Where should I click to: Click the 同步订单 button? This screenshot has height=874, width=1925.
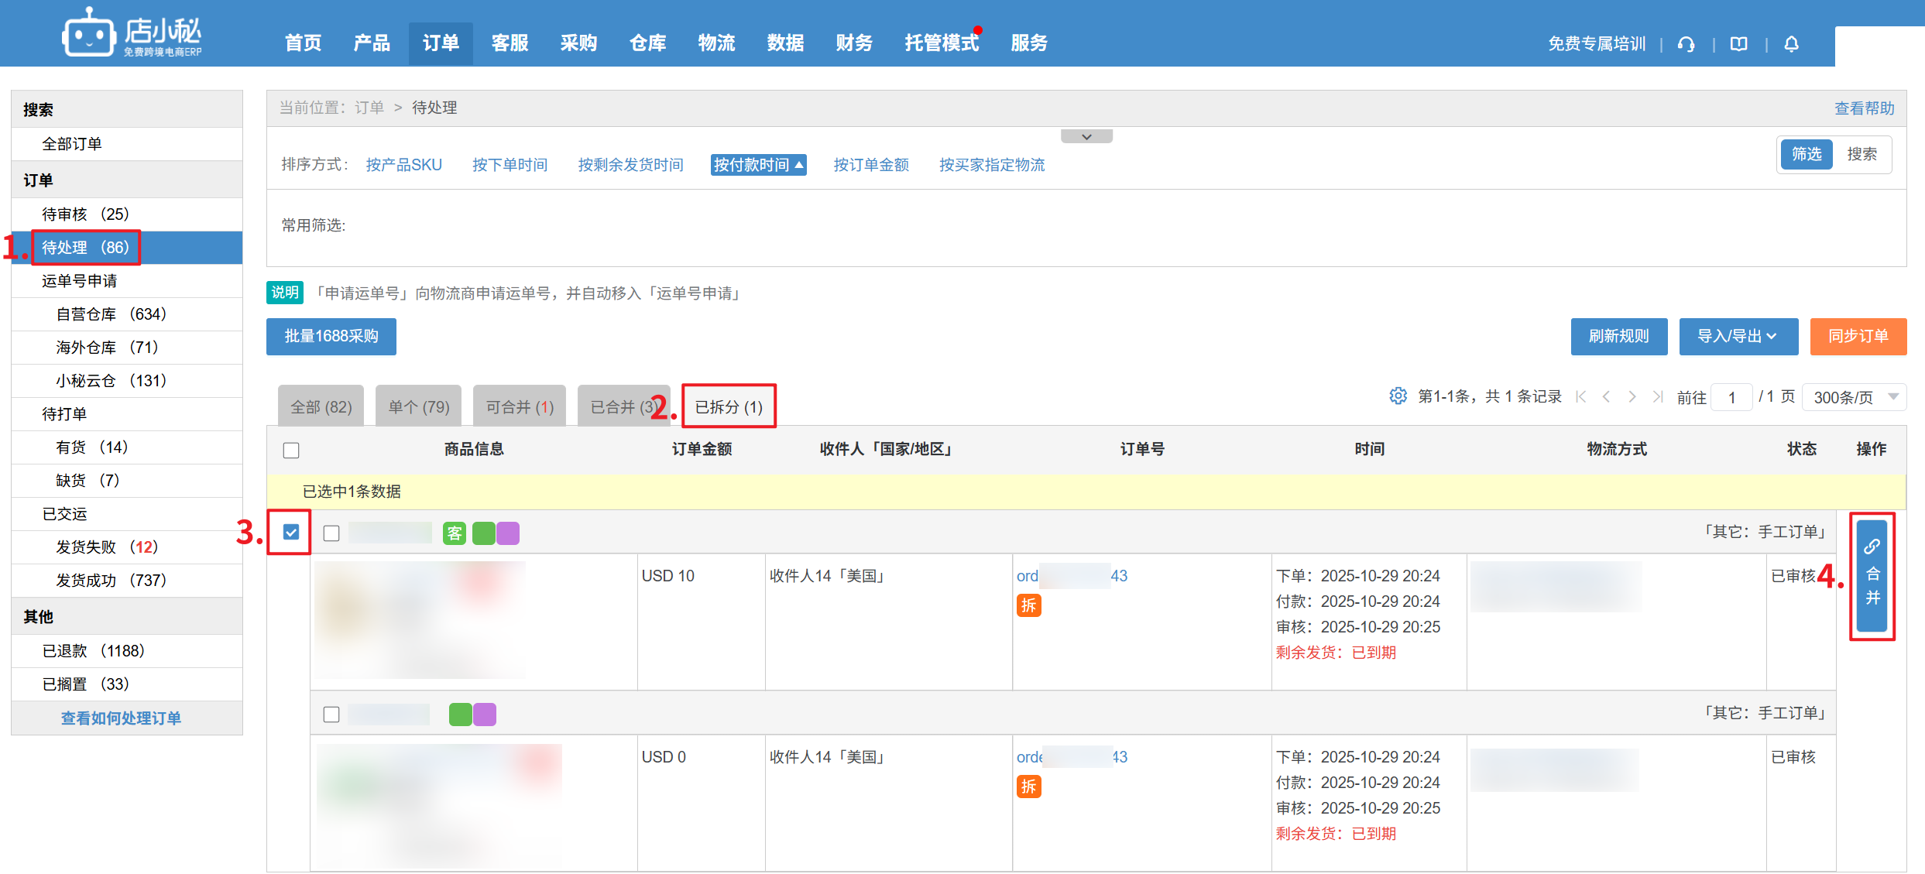[1858, 336]
